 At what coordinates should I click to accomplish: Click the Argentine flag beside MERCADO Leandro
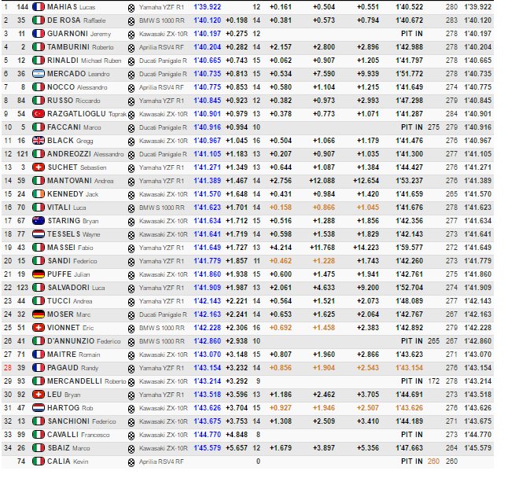coord(39,74)
